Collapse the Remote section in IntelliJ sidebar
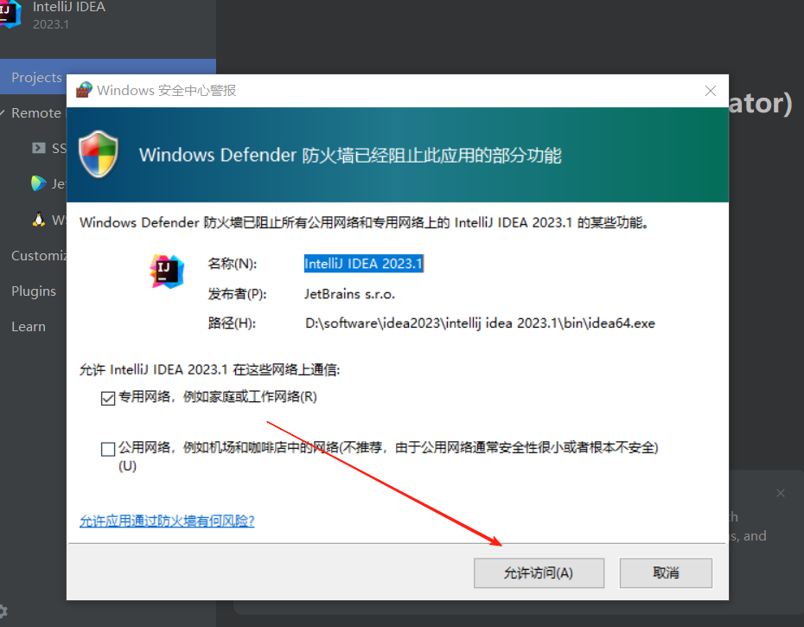 click(x=3, y=113)
